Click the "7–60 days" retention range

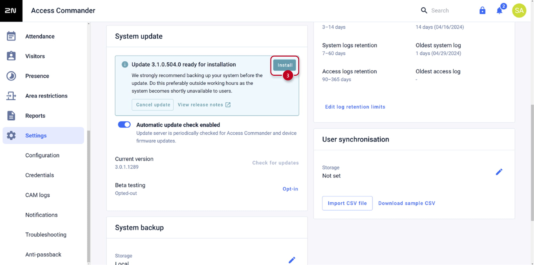pos(334,53)
